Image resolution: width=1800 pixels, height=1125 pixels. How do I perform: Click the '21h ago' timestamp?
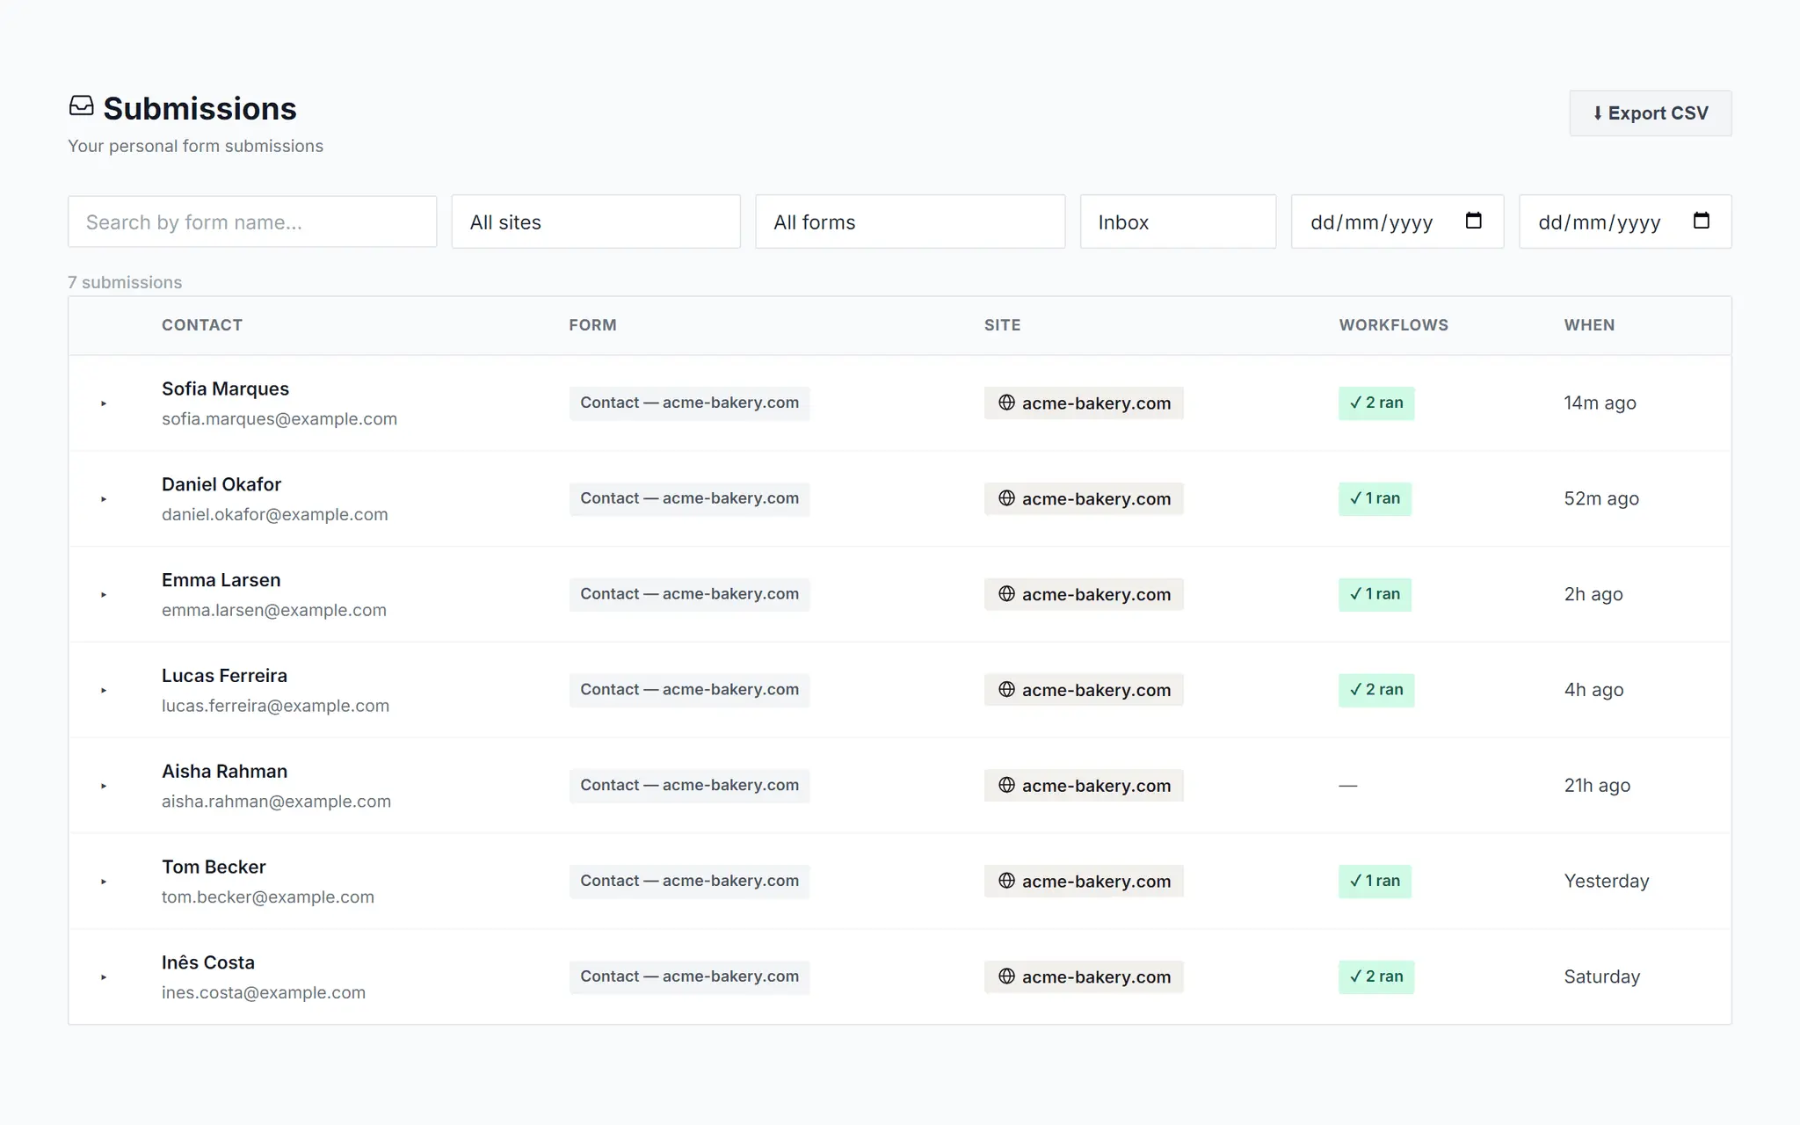[x=1597, y=786]
